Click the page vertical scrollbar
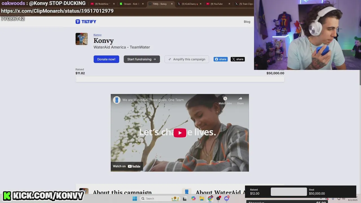 (x=360, y=78)
